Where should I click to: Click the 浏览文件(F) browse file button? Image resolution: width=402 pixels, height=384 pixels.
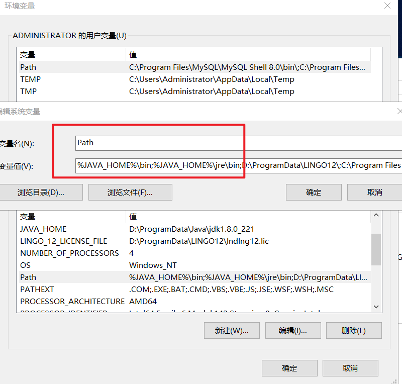tap(130, 192)
